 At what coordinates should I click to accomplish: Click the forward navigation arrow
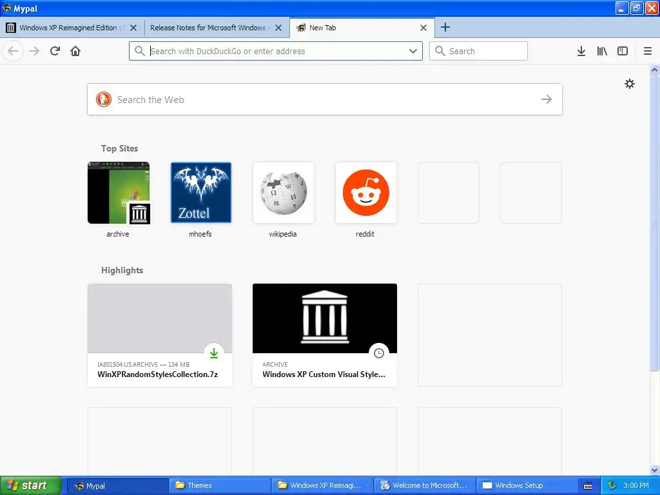click(34, 51)
